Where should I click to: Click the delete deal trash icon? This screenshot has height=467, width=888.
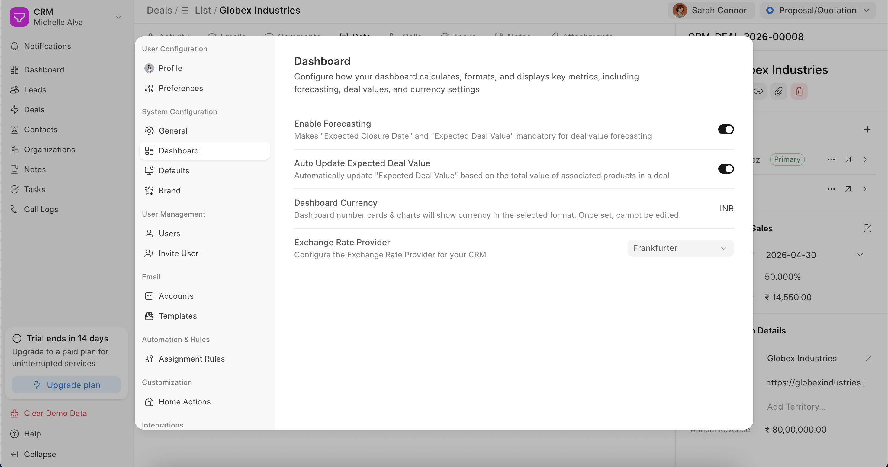click(x=799, y=91)
